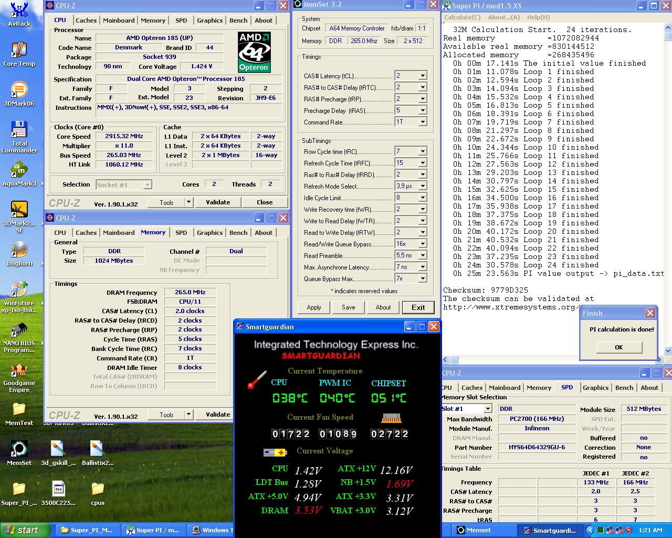Click the MemSet title bar icon
This screenshot has width=672, height=538.
click(298, 4)
